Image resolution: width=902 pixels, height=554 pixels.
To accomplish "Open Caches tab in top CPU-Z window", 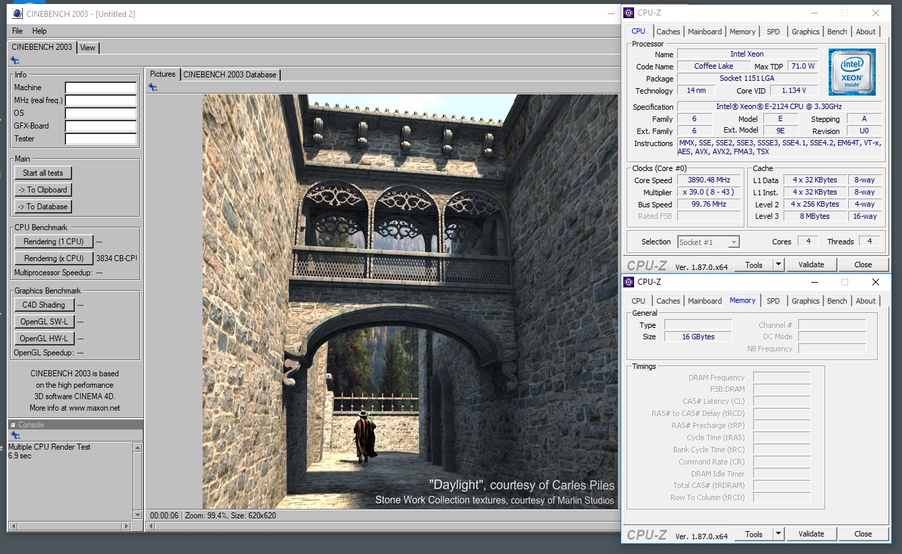I will 668,32.
